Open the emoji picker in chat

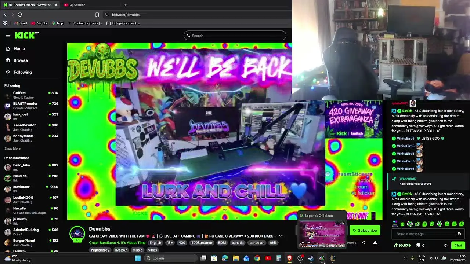[x=459, y=234]
